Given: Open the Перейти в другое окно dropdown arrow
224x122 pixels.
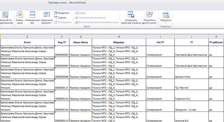Looking at the screenshot, I should pos(157,23).
